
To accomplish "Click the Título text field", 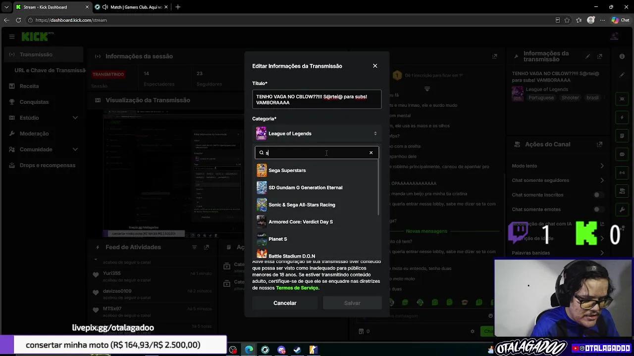I will click(x=317, y=99).
